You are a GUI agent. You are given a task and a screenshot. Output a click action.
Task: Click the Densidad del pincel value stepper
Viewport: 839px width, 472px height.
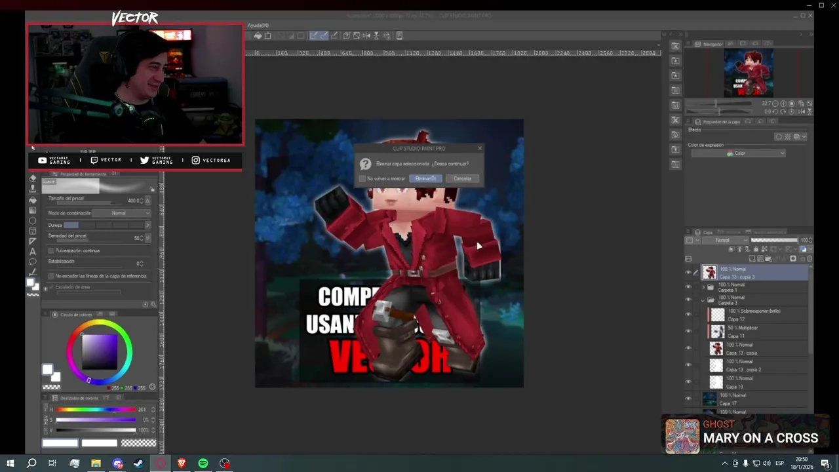[141, 238]
